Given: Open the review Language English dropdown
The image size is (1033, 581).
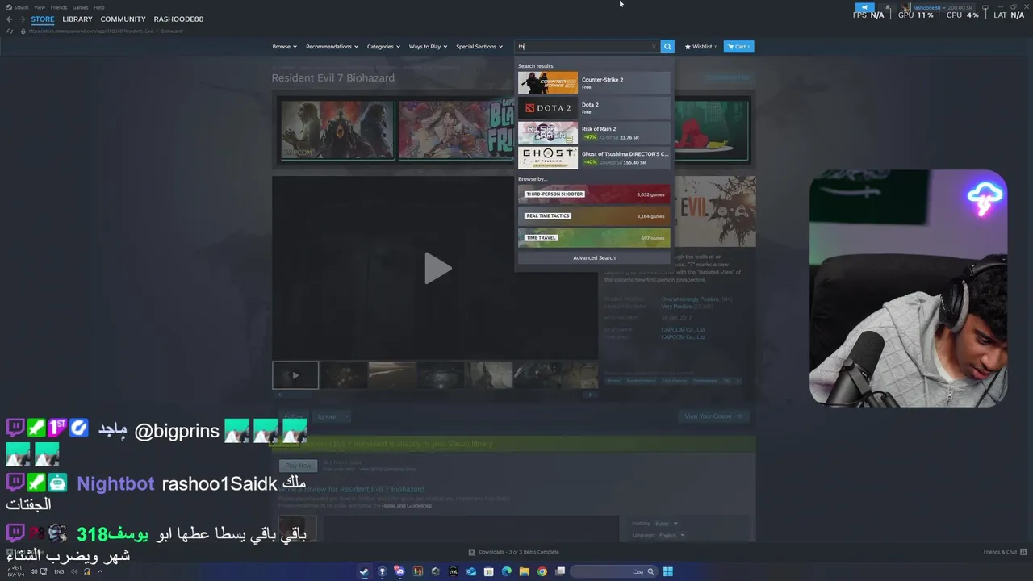Looking at the screenshot, I should point(671,535).
